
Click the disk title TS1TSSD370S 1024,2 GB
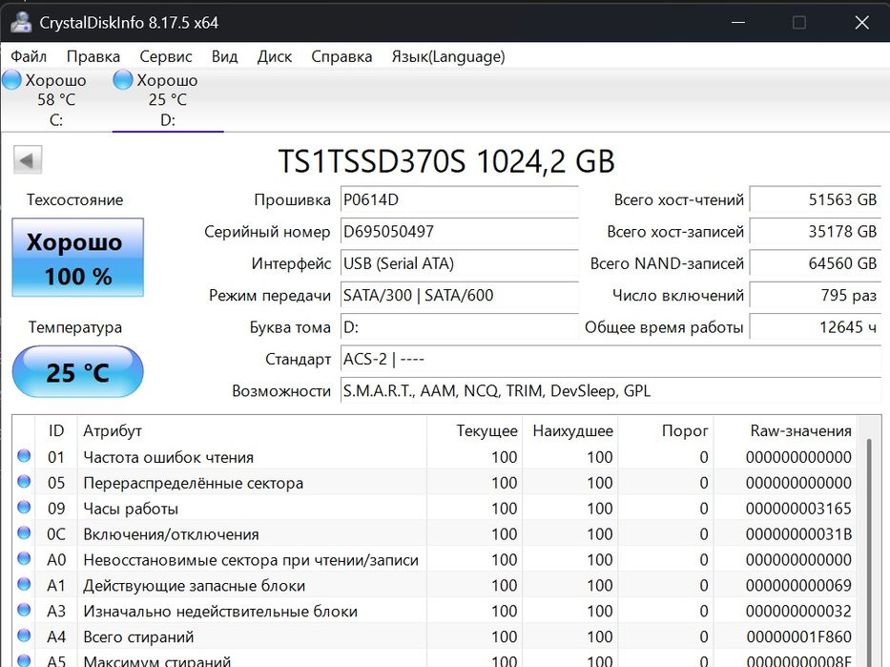click(x=446, y=161)
